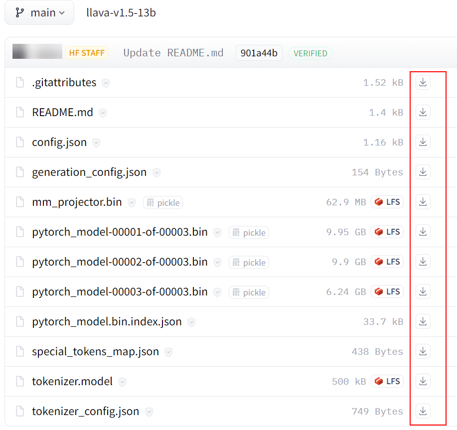Open the main branch selector dropdown
This screenshot has width=457, height=430.
39,13
